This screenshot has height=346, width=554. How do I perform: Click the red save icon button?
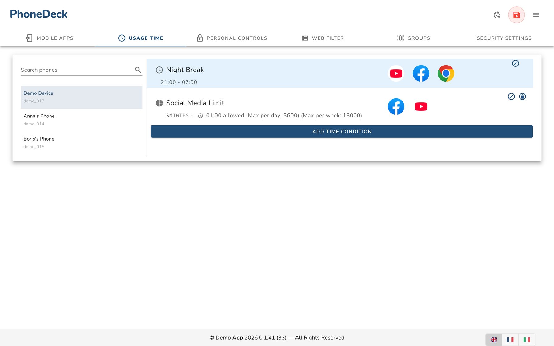coord(516,15)
